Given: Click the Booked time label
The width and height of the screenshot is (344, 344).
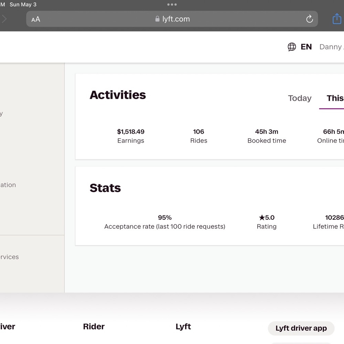Looking at the screenshot, I should (267, 141).
